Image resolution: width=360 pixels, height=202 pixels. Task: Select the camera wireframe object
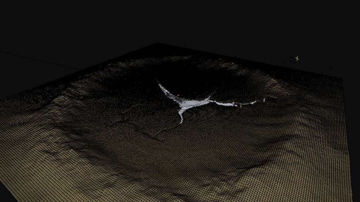coord(292,60)
